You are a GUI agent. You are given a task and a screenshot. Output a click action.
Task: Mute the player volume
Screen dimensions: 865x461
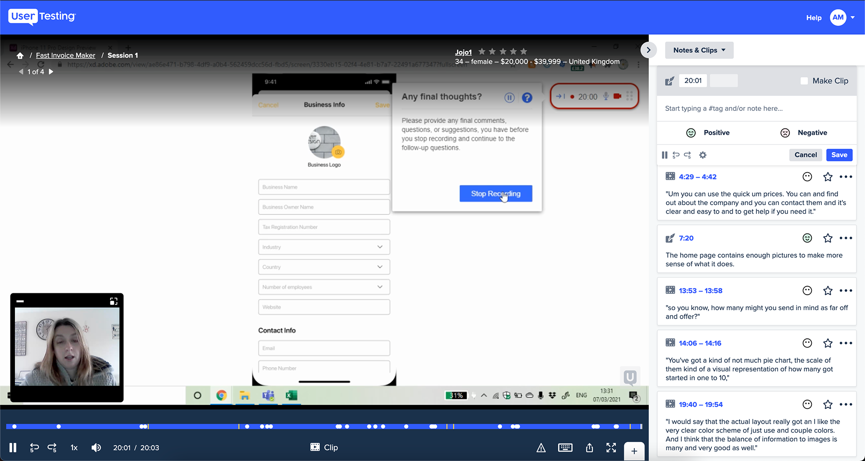(96, 447)
